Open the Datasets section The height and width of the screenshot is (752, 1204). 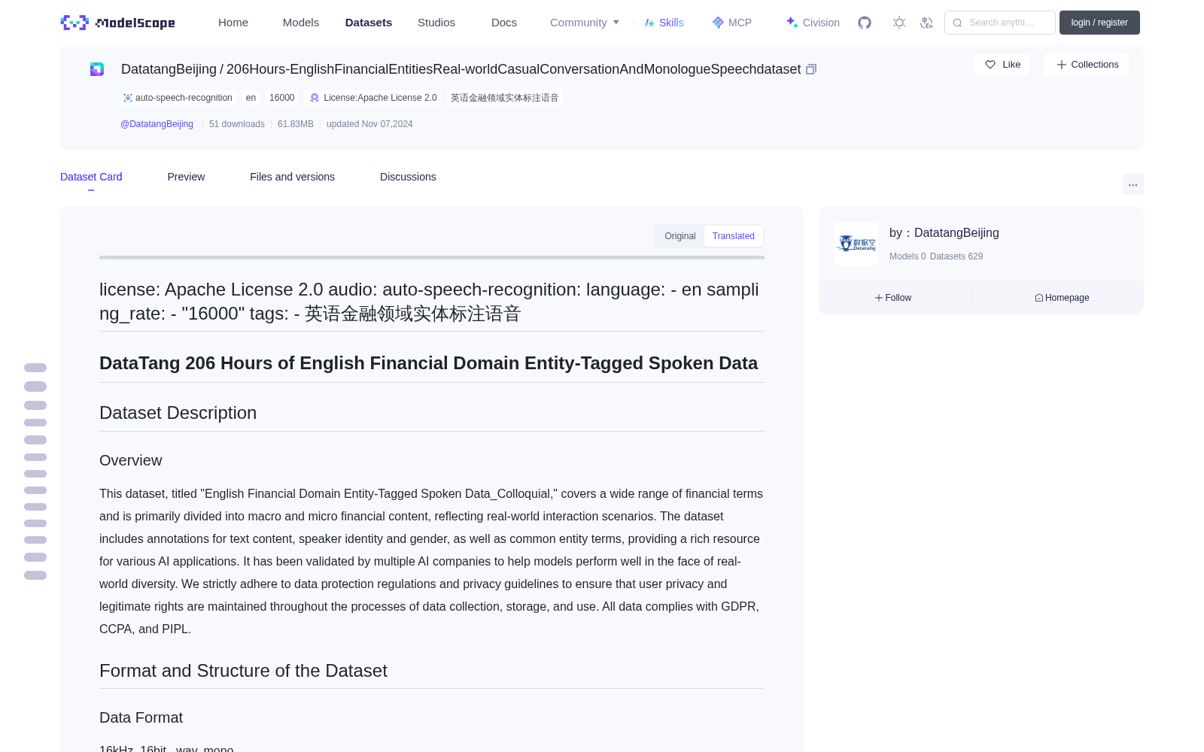click(x=369, y=23)
